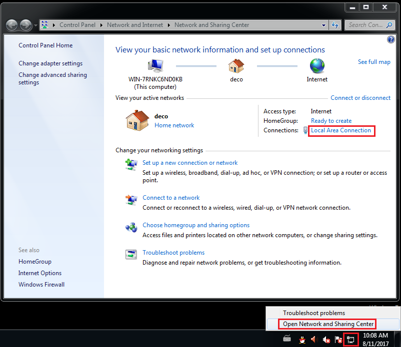Click the network tray icon
The height and width of the screenshot is (347, 401).
[x=350, y=339]
